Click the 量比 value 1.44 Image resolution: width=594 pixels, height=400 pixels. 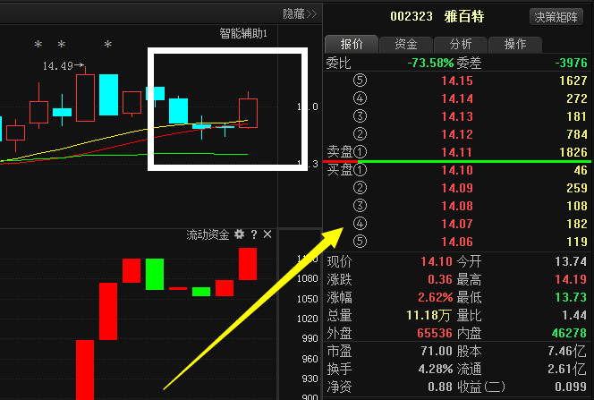pyautogui.click(x=574, y=315)
